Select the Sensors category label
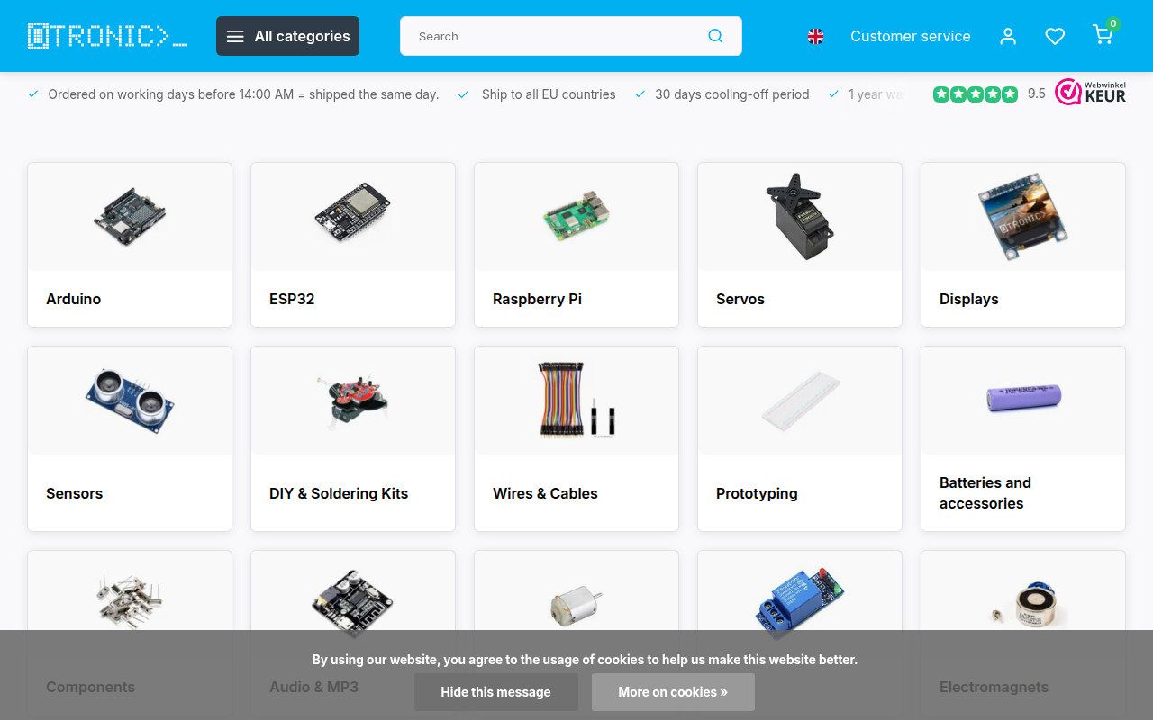 [x=75, y=493]
